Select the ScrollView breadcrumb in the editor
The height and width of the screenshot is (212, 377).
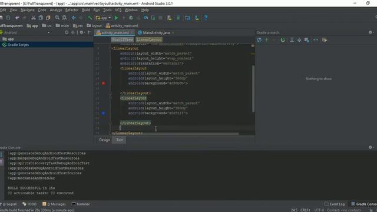click(123, 39)
